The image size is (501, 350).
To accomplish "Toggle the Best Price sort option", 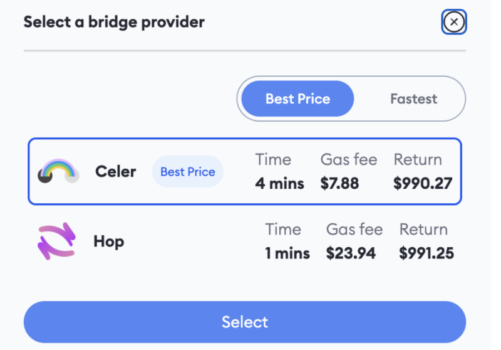I will tap(297, 99).
